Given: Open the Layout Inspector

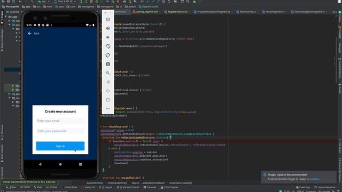Looking at the screenshot, I should (325, 187).
